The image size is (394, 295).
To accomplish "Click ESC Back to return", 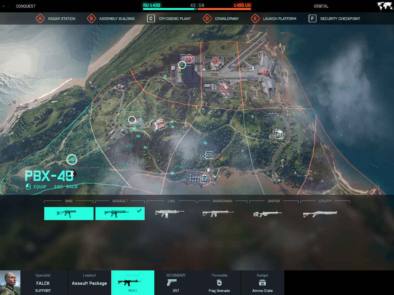I will [x=66, y=187].
